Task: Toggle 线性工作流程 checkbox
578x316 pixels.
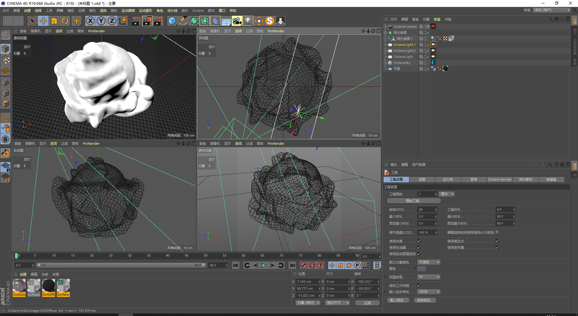Action: point(419,285)
